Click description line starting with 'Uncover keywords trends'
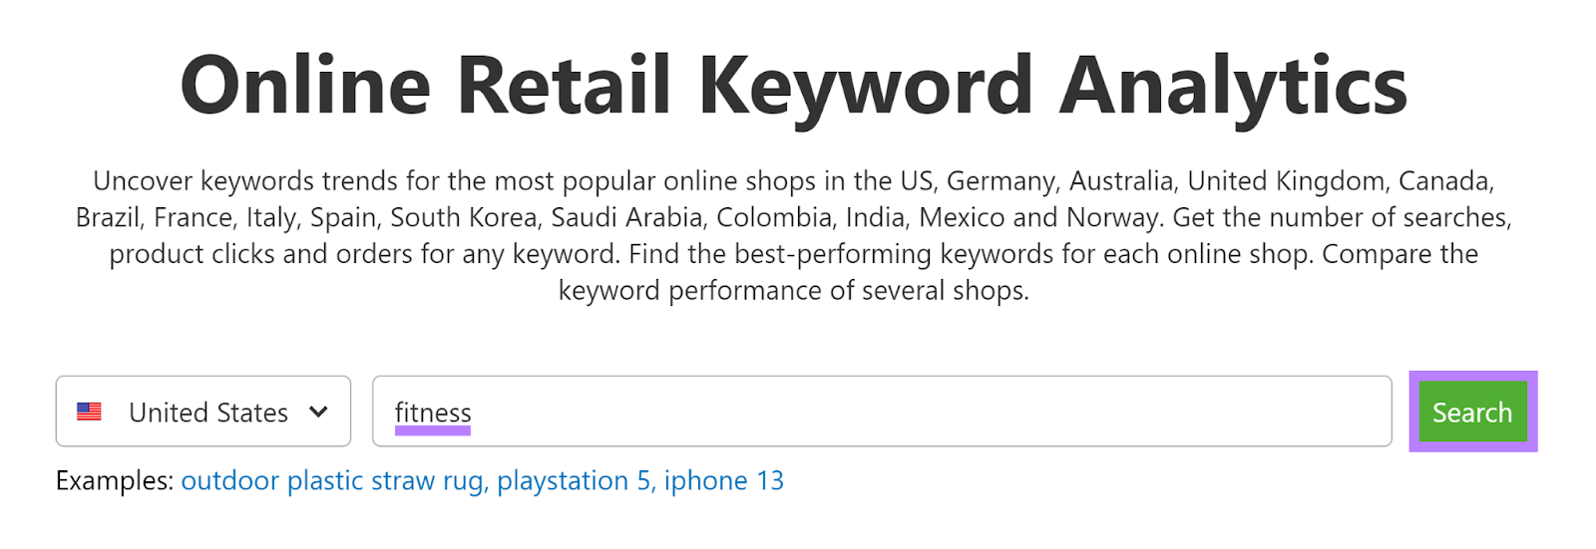Viewport: 1596px width, 549px height. click(x=793, y=181)
